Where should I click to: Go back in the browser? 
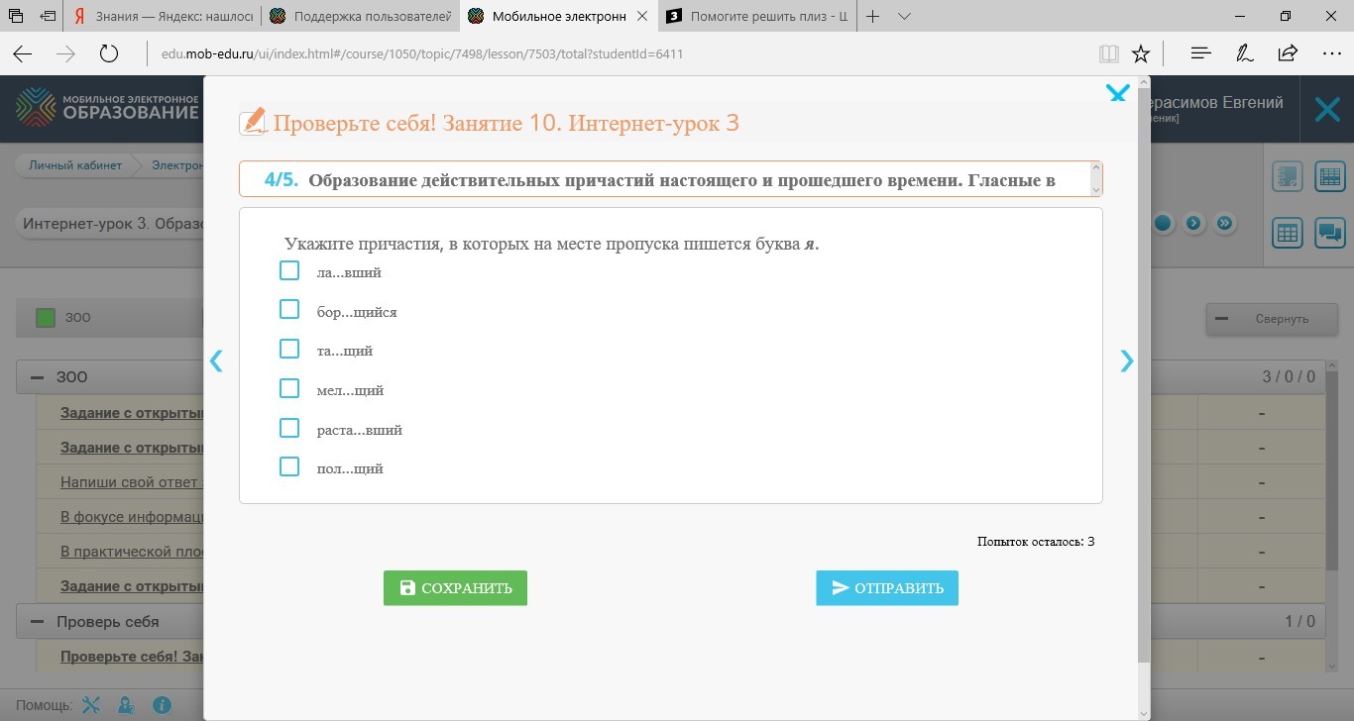coord(22,53)
